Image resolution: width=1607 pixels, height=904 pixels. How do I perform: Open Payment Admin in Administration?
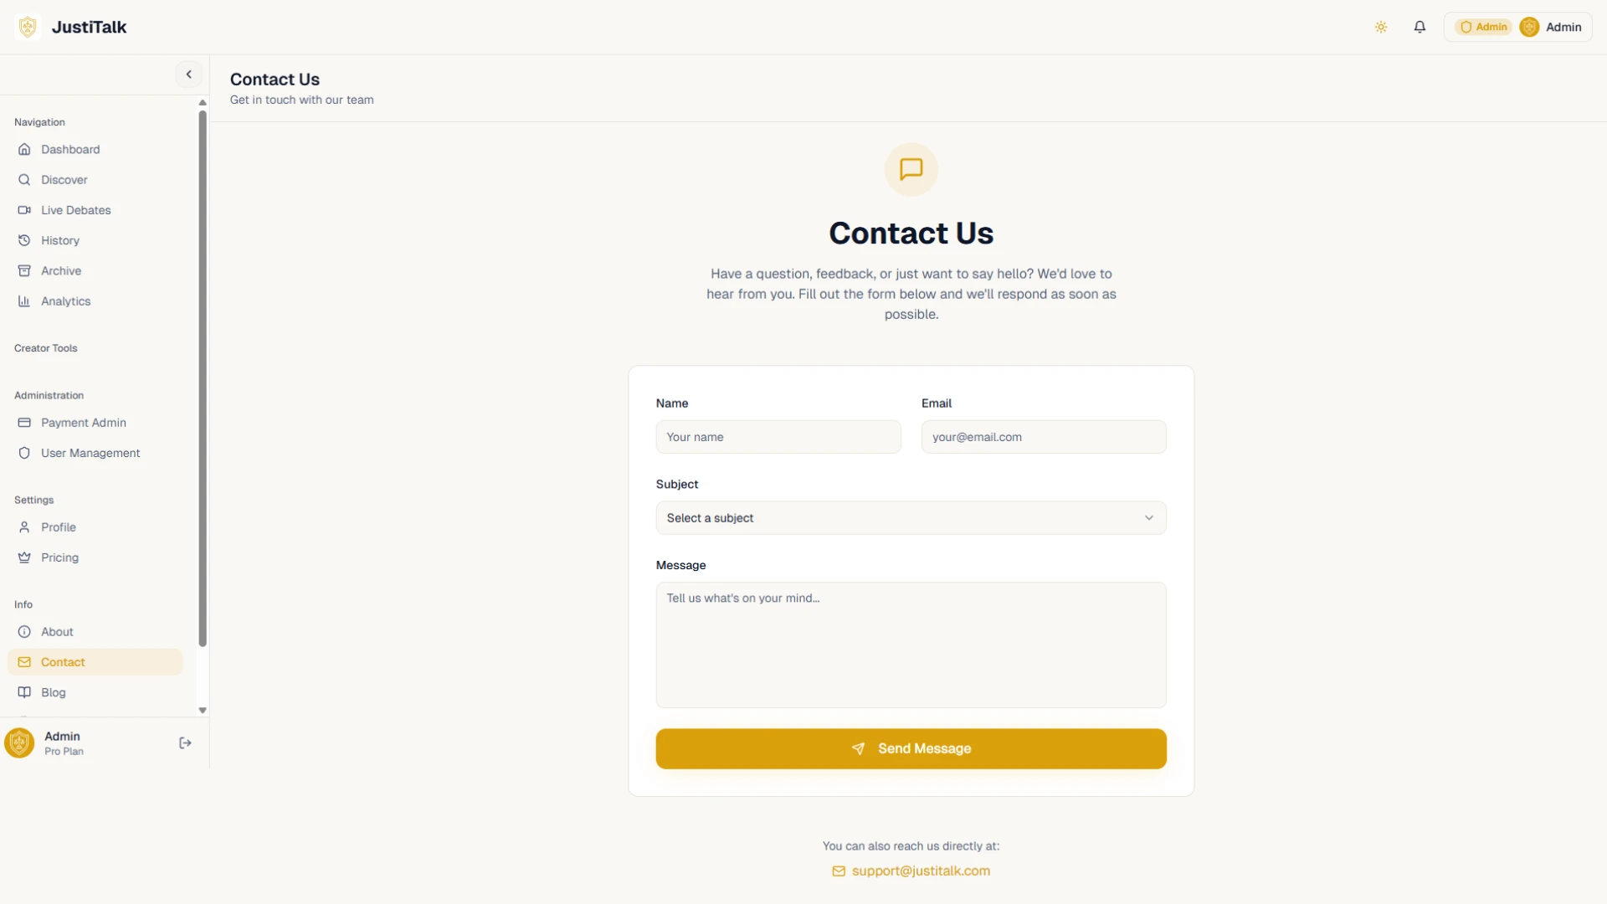click(95, 423)
